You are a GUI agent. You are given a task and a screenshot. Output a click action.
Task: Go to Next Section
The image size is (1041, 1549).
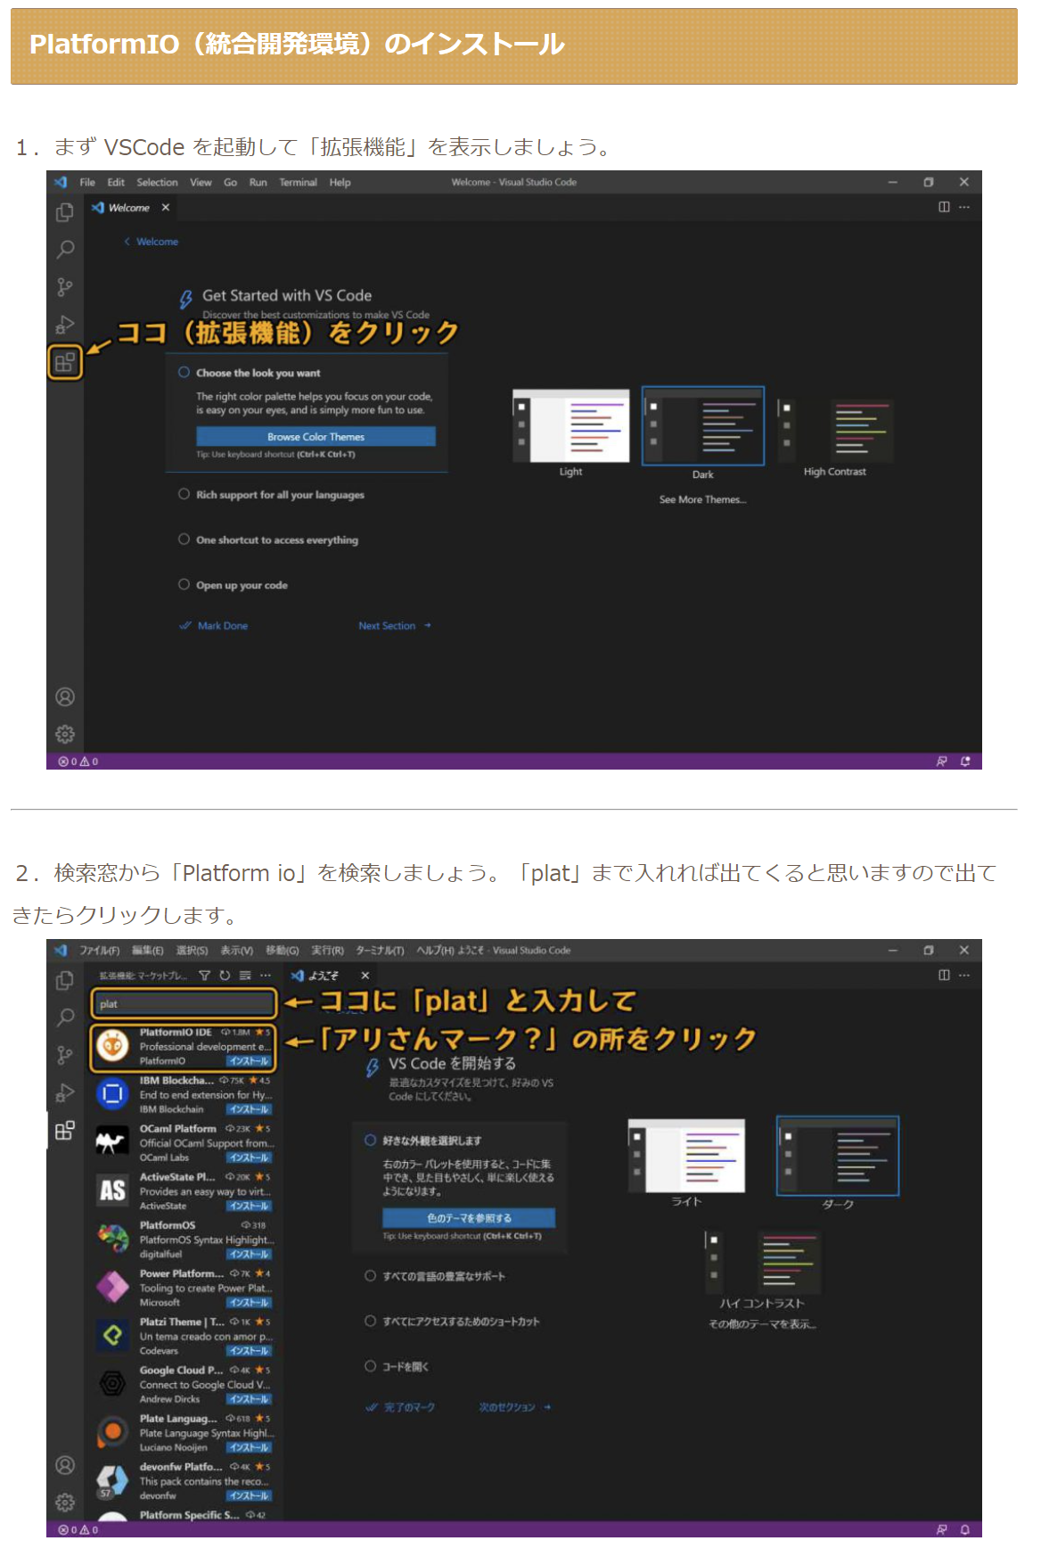[x=395, y=626]
